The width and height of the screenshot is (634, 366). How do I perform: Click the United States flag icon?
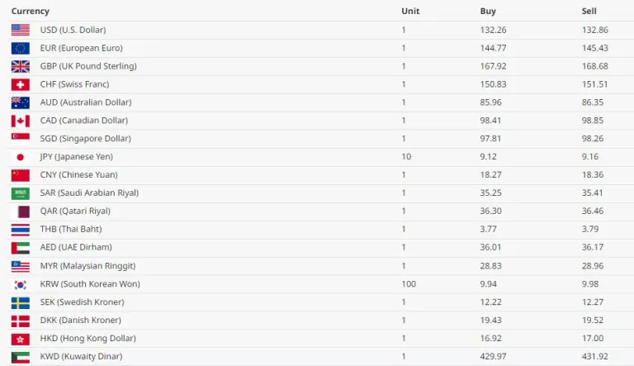click(21, 30)
